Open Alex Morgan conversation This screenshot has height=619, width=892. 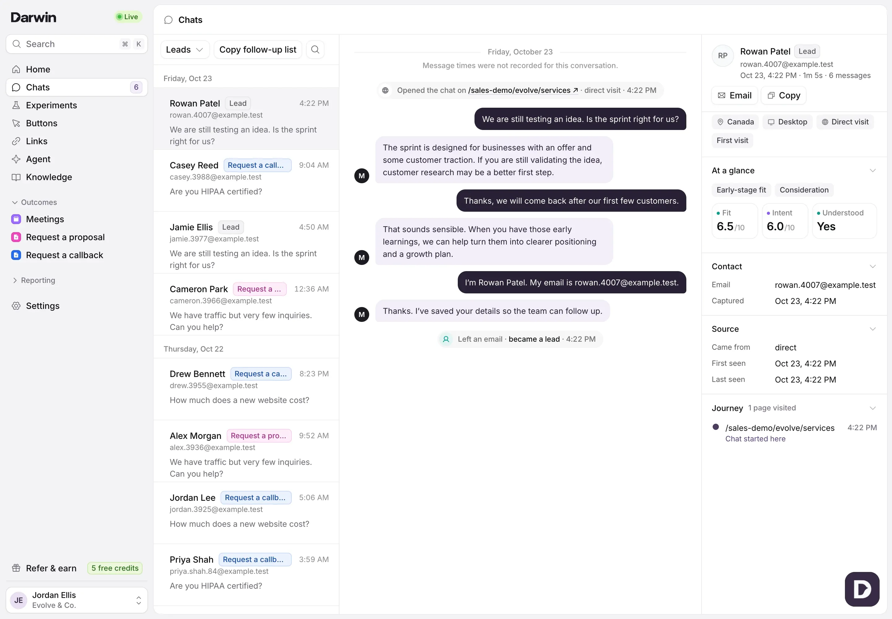246,451
